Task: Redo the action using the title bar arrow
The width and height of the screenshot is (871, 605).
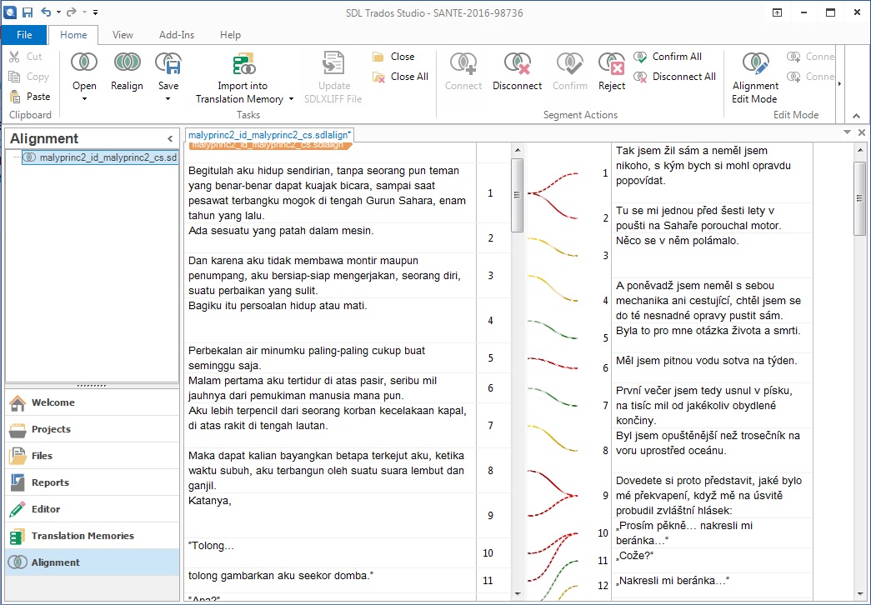Action: click(x=71, y=12)
